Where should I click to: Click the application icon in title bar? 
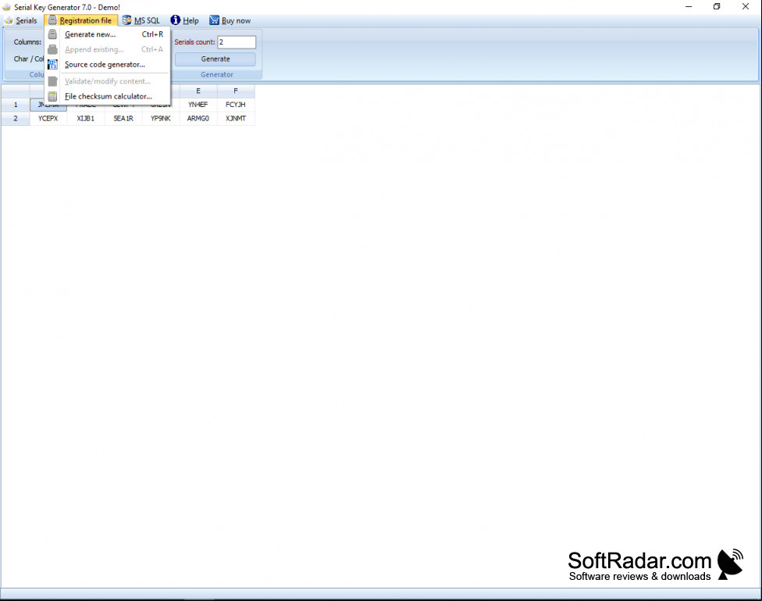7,7
